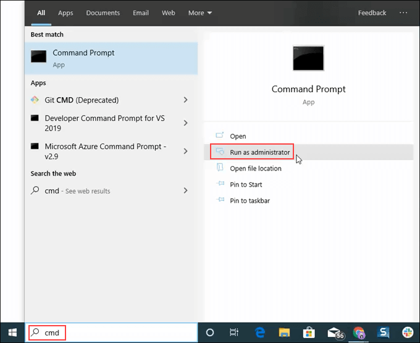Switch to the All tab
The image size is (420, 343).
click(x=41, y=13)
